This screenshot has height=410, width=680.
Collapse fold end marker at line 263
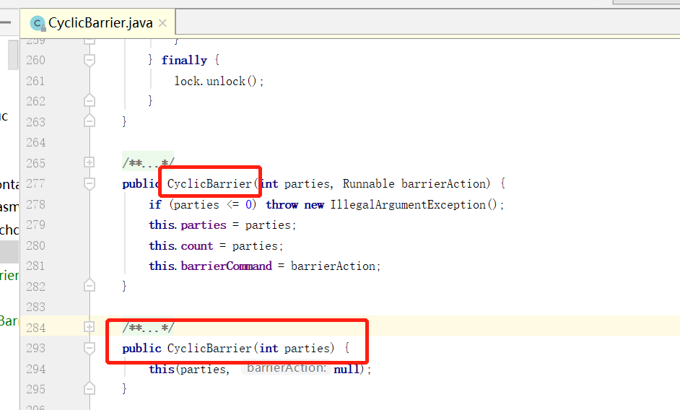90,121
